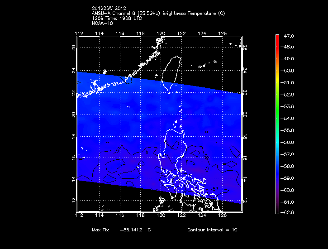Click colorbar label "-59.0"
Viewport: 328px width, 249px height.
point(287,178)
